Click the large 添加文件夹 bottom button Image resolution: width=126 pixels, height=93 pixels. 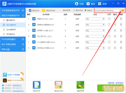click(x=59, y=86)
